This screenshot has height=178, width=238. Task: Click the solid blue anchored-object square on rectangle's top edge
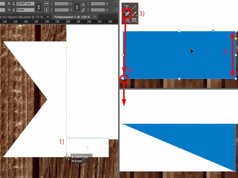[x=213, y=31]
